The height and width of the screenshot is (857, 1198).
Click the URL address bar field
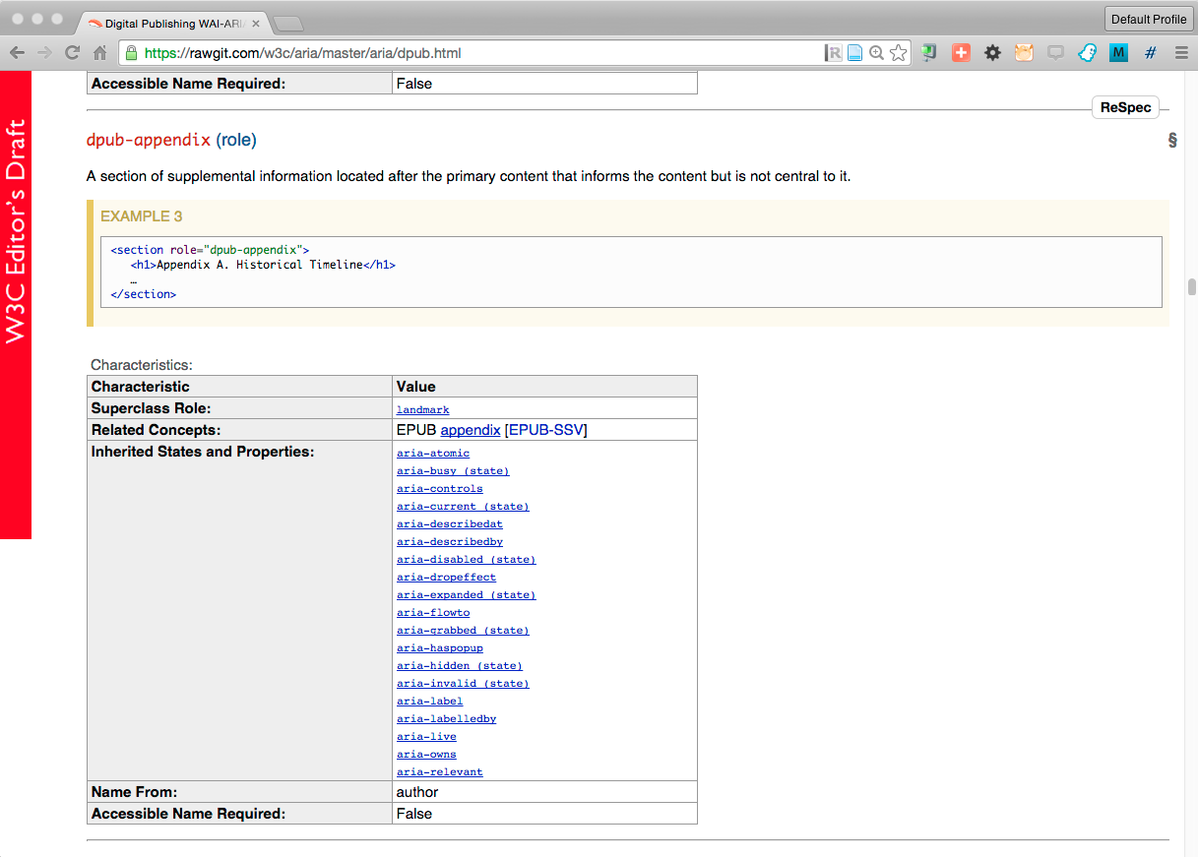[x=473, y=53]
